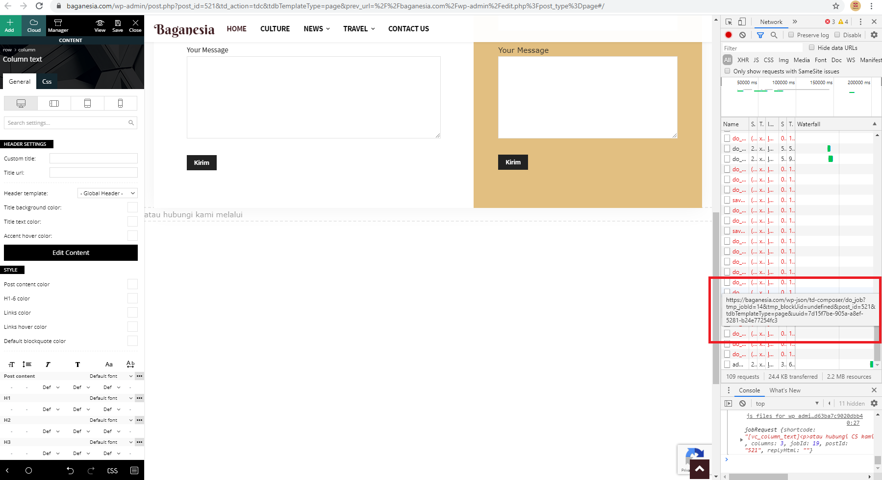Select landscape tablet viewport icon
The width and height of the screenshot is (882, 480).
pyautogui.click(x=54, y=103)
